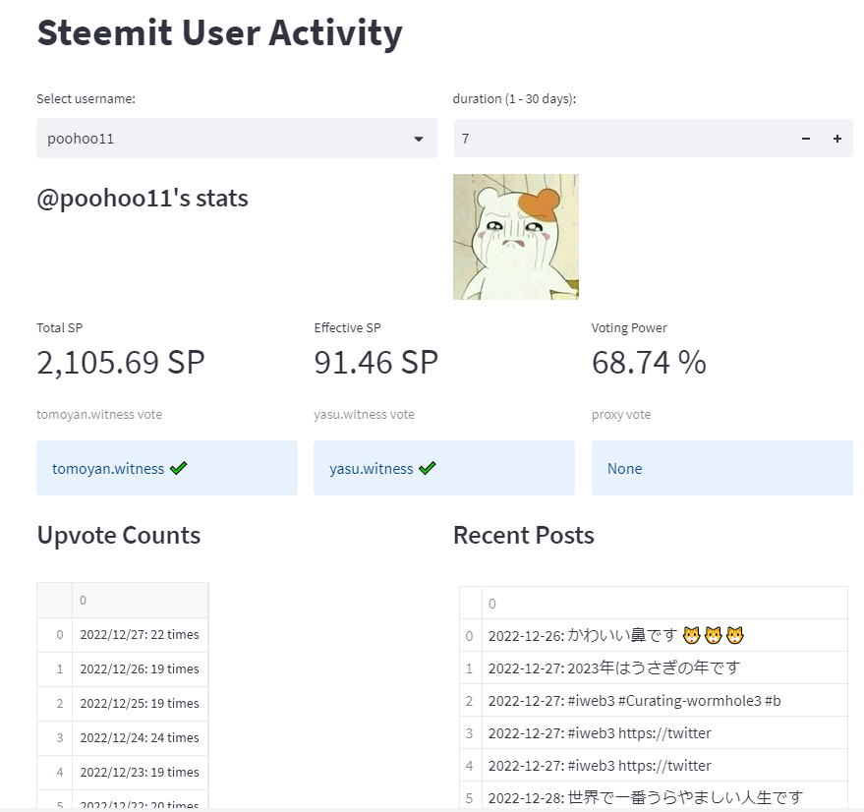Click the proxy vote None box

721,468
